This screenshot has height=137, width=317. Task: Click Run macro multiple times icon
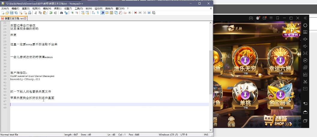[149, 13]
